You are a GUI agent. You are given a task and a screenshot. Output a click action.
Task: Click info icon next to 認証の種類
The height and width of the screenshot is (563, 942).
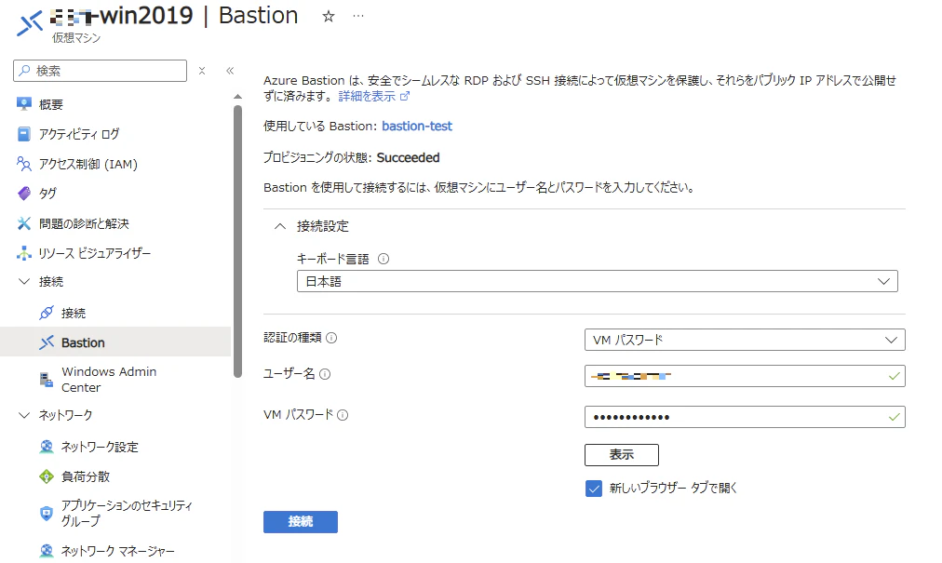(x=331, y=338)
